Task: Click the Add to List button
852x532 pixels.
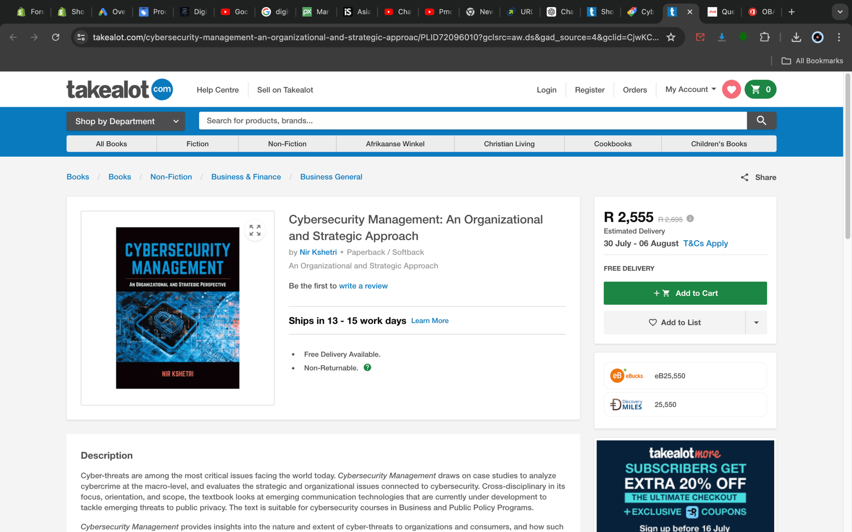Action: tap(674, 322)
